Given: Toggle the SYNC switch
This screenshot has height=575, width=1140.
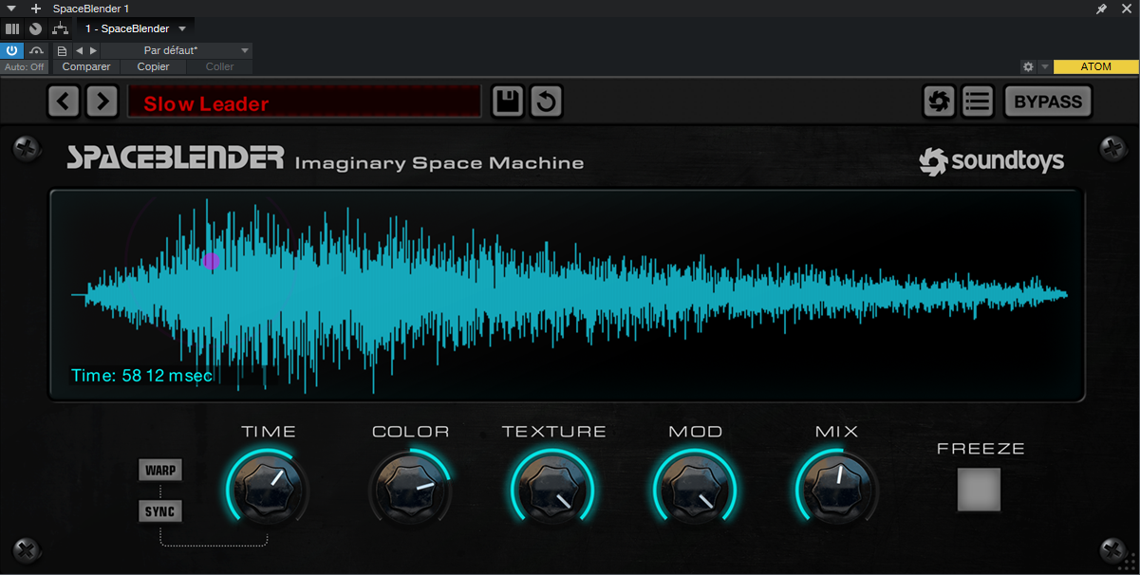Looking at the screenshot, I should 159,511.
